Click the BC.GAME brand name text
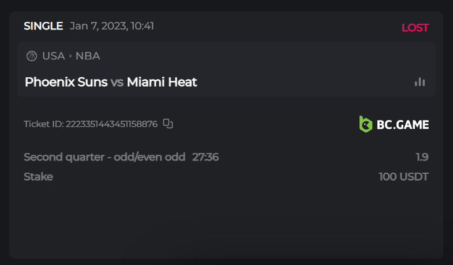 pos(402,124)
